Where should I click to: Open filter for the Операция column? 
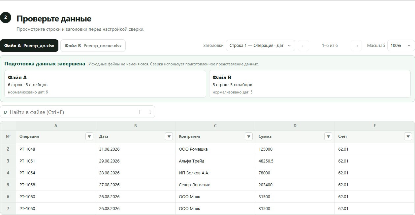pos(89,136)
